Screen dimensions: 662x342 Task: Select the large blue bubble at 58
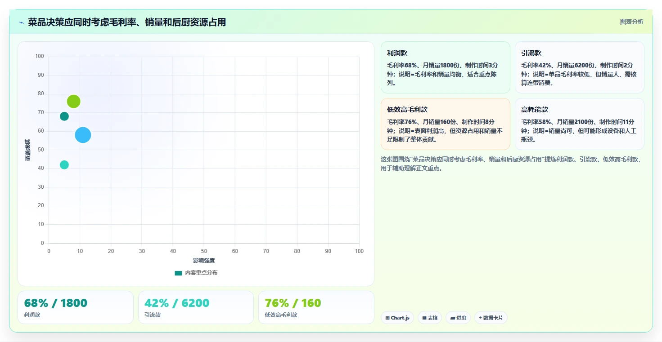click(x=83, y=135)
